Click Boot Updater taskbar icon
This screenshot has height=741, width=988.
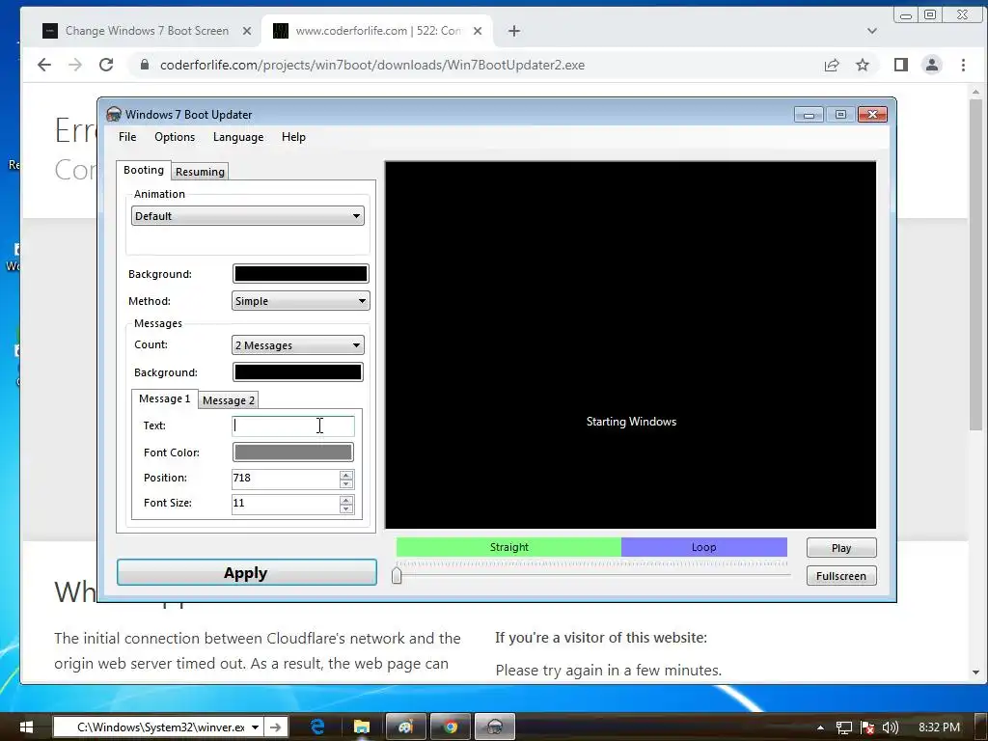(x=495, y=727)
